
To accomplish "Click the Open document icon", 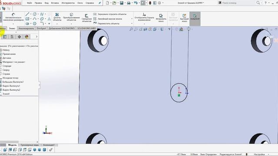I will [x=114, y=3].
